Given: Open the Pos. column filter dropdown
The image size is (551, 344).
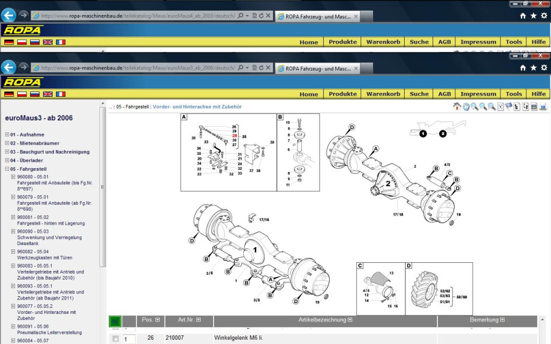Looking at the screenshot, I should tap(158, 320).
